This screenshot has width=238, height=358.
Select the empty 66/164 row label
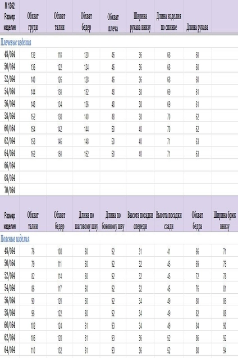coord(10,165)
